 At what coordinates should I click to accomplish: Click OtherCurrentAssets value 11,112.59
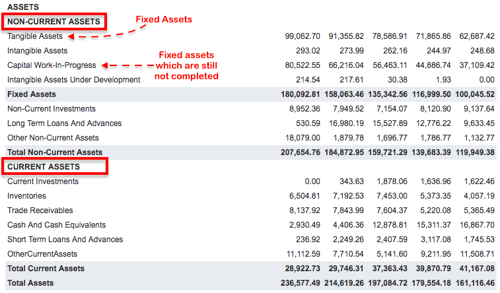click(x=303, y=254)
